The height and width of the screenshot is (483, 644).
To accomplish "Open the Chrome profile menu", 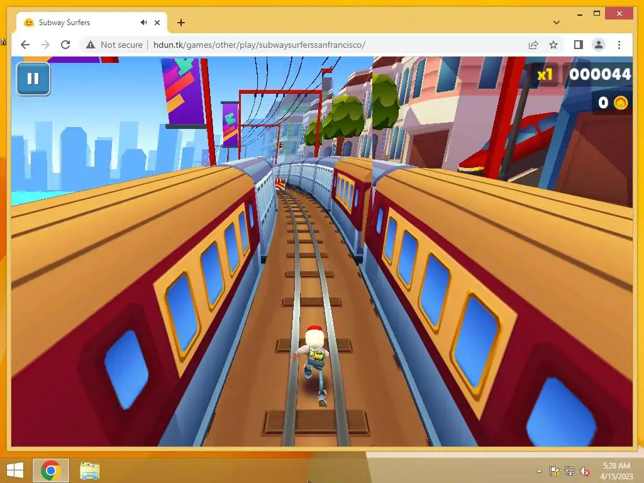I will [599, 45].
